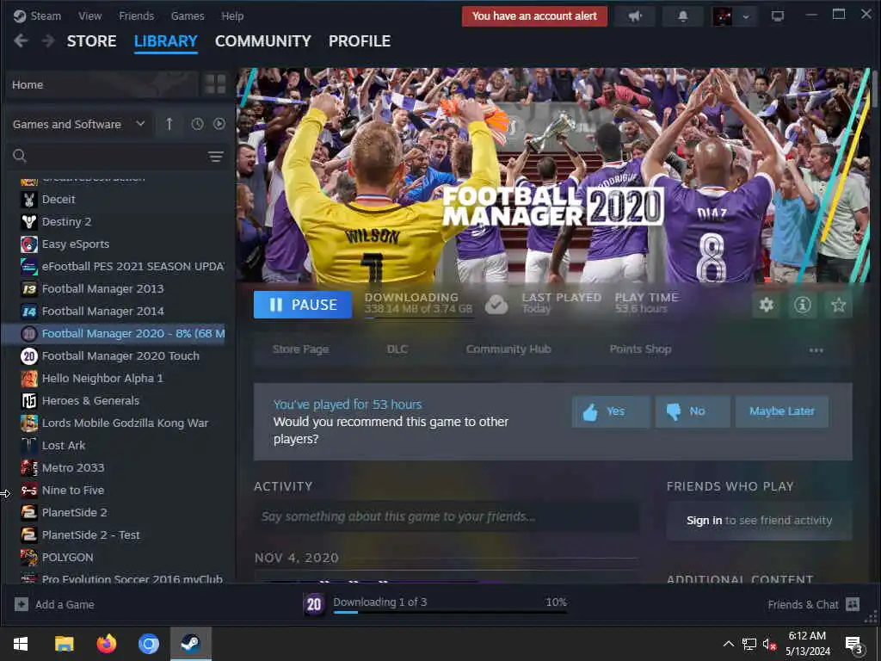Open Firefox from the taskbar
This screenshot has width=881, height=661.
106,644
